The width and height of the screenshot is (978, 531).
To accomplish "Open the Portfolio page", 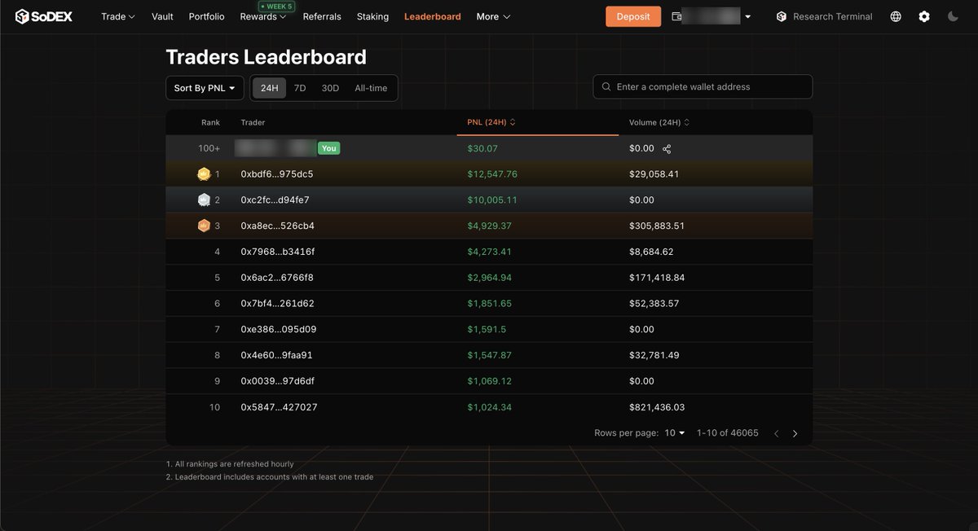I will (206, 16).
